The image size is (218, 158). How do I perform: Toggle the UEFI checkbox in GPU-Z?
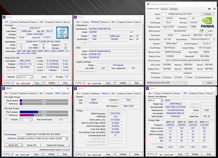pos(207,31)
